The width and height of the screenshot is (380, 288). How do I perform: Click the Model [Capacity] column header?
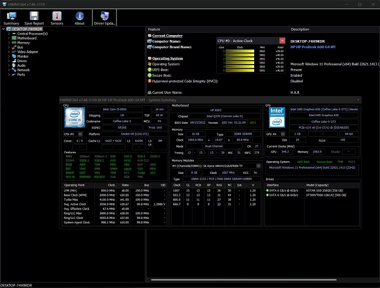(331, 185)
